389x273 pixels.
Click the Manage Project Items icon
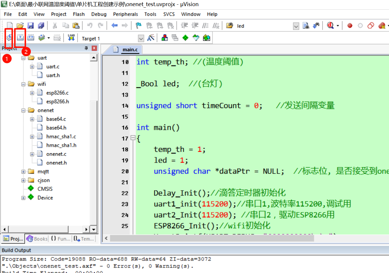tap(165, 38)
